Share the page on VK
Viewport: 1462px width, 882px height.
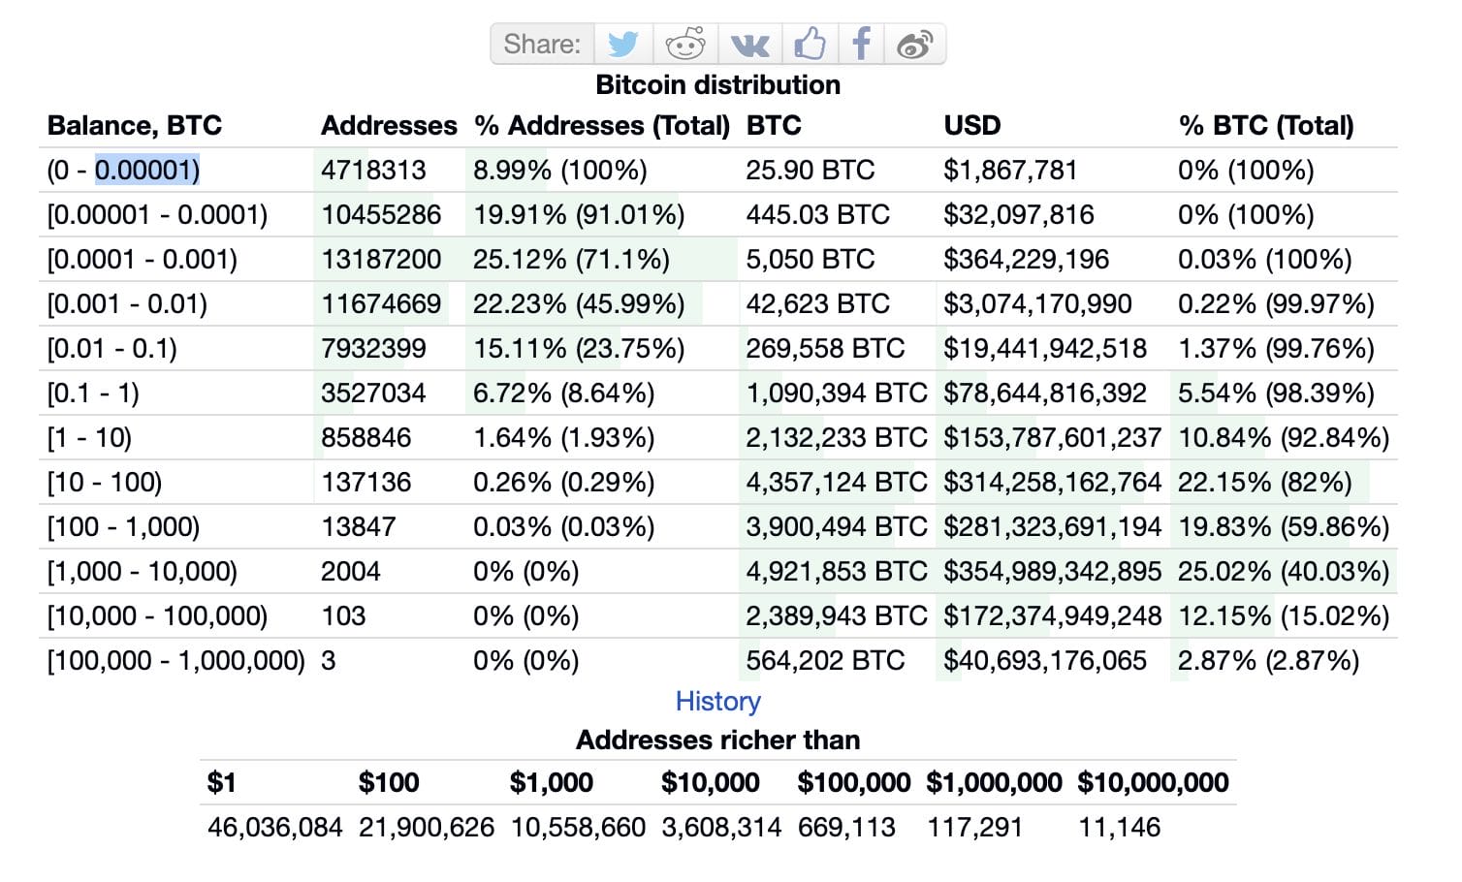pyautogui.click(x=747, y=44)
